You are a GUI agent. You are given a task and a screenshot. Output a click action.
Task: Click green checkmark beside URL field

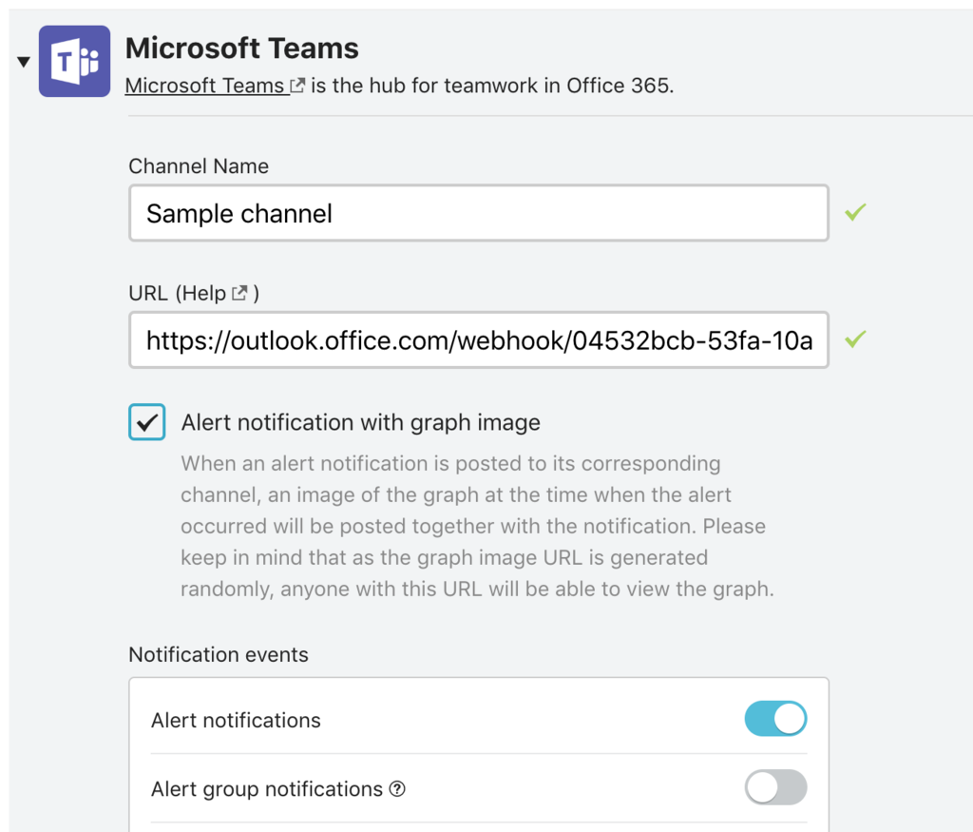point(855,339)
